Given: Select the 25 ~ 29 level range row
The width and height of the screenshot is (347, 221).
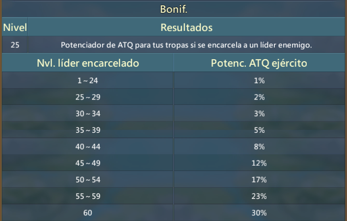Looking at the screenshot, I should [88, 97].
